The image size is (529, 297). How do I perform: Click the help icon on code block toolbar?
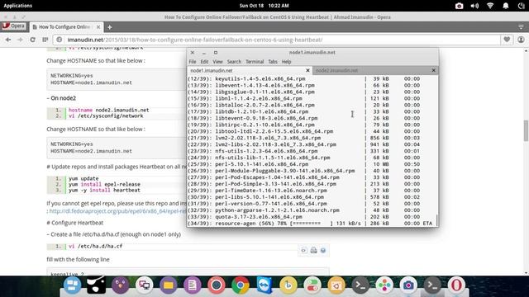323,250
